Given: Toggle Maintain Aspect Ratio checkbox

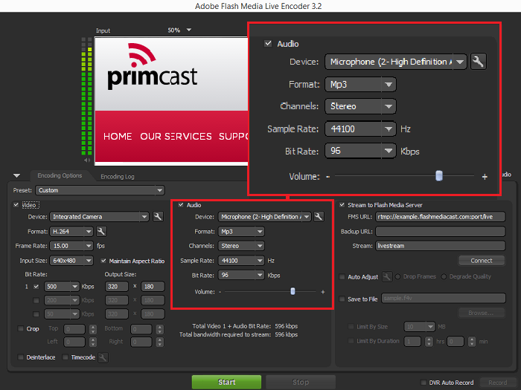Looking at the screenshot, I should [103, 261].
